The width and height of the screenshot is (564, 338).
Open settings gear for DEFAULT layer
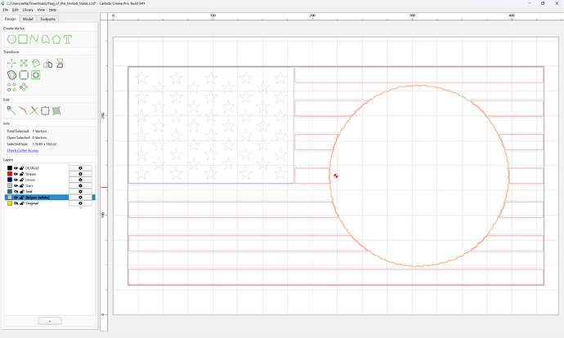click(x=80, y=168)
